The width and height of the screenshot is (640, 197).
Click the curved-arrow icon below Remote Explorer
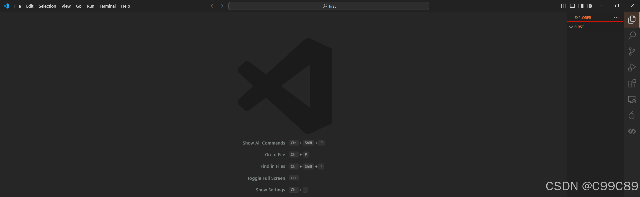click(632, 115)
